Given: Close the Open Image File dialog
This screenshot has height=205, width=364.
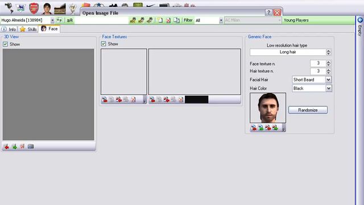Looking at the screenshot, I should (277, 13).
